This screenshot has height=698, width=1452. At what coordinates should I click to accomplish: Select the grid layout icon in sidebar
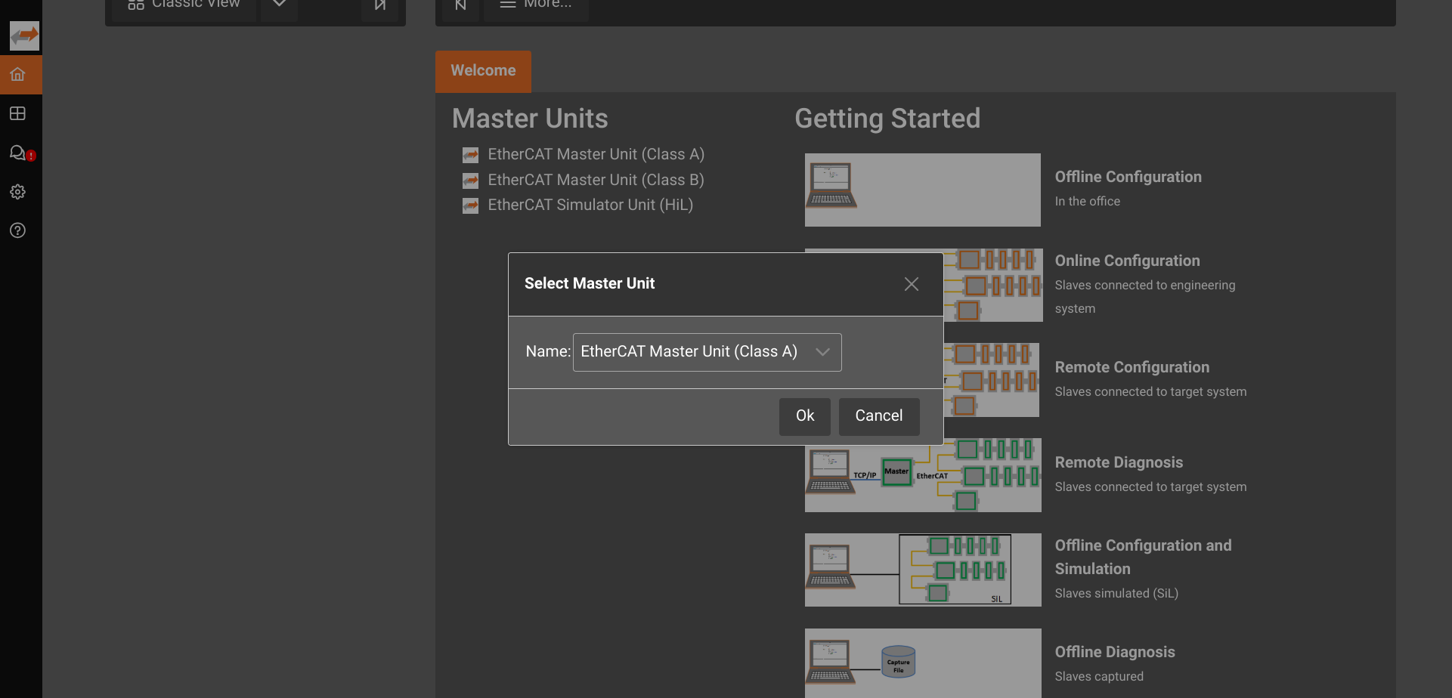[x=17, y=113]
